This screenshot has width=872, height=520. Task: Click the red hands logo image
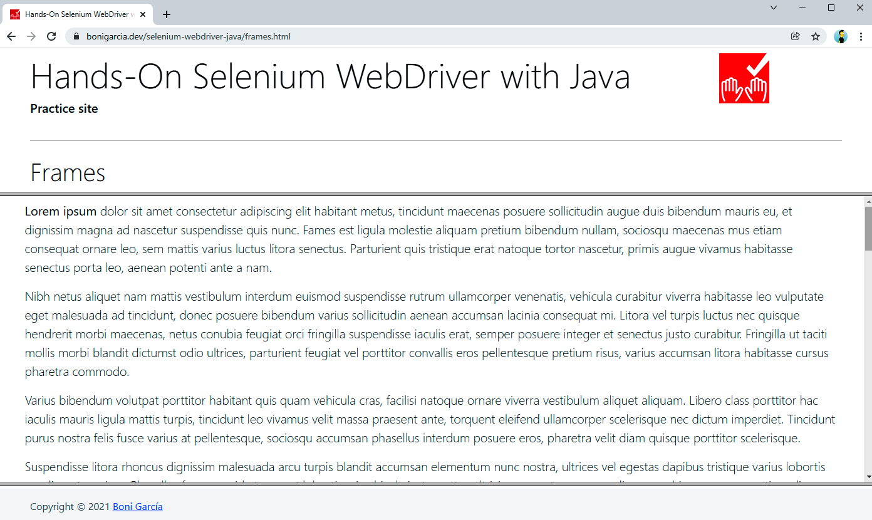point(744,78)
